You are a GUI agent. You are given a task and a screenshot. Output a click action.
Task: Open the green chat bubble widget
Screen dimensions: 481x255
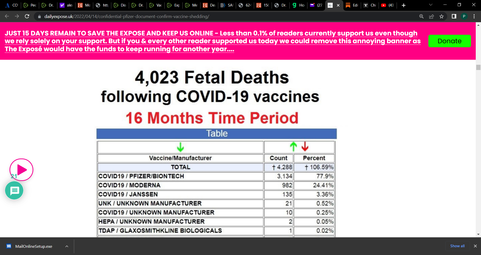coord(14,190)
